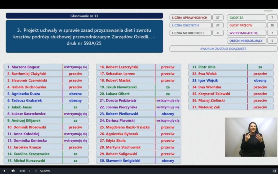Select row 1. Marzena Bogusz
This screenshot has height=174, width=278.
(46, 67)
